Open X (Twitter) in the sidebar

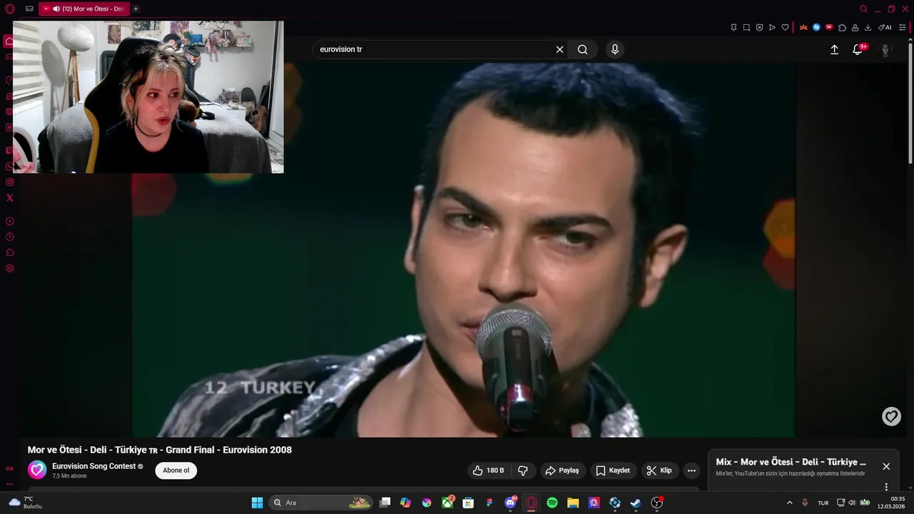(10, 198)
